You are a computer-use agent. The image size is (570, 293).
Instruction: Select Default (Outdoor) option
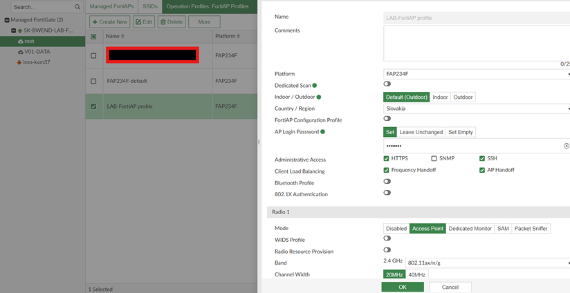coord(407,97)
